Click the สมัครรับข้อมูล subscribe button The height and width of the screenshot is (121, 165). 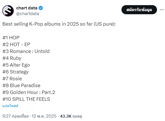(139, 10)
